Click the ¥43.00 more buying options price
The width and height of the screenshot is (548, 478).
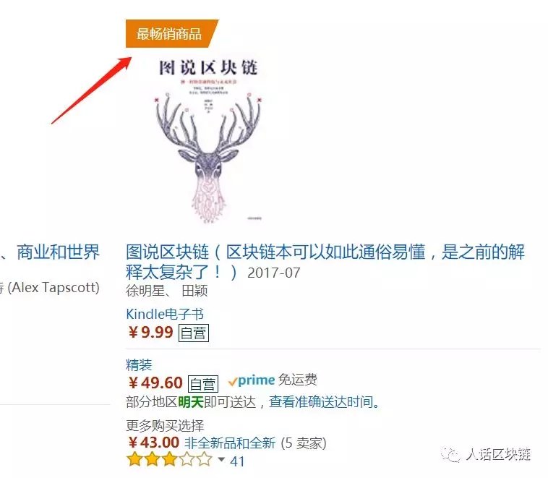[x=154, y=443]
